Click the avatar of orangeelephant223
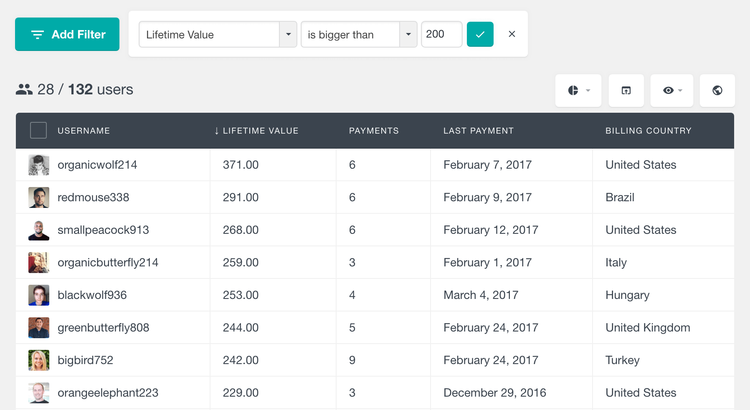 pyautogui.click(x=39, y=393)
